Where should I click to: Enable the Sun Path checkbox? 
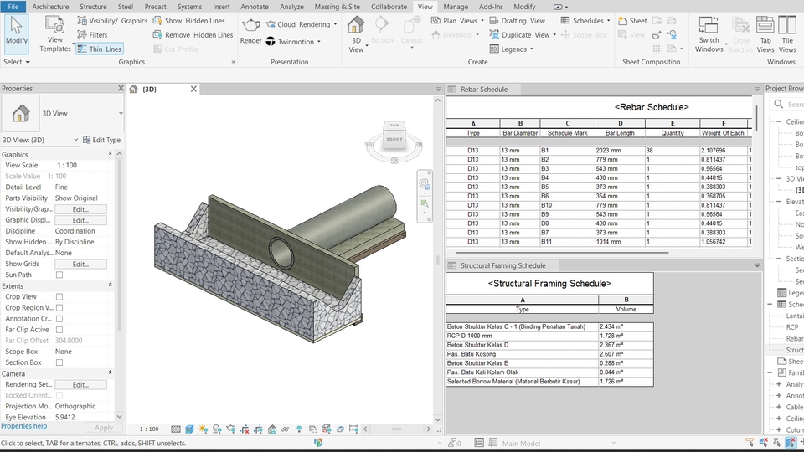(59, 275)
